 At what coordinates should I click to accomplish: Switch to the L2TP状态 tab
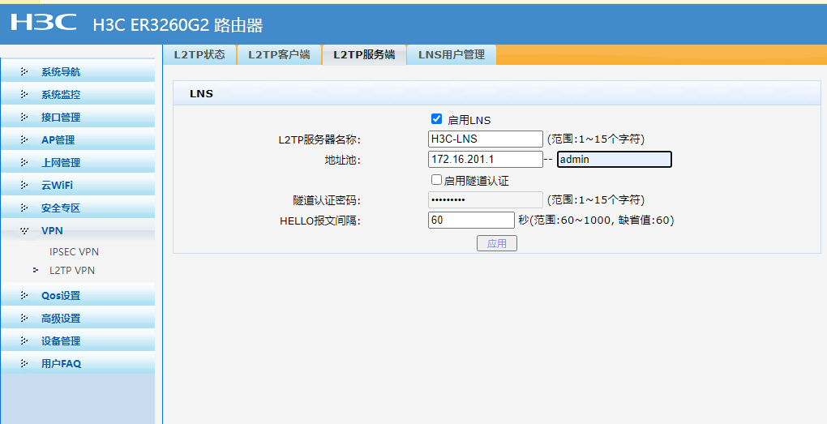pos(199,55)
